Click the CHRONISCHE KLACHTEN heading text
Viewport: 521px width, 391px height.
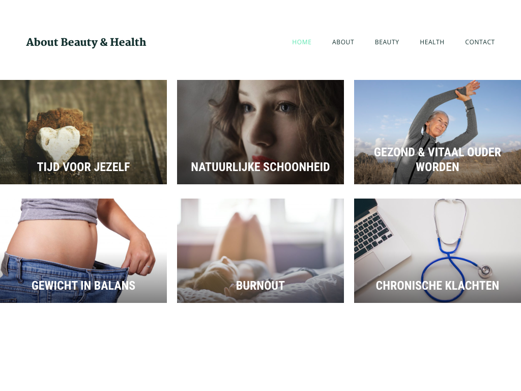pos(438,286)
